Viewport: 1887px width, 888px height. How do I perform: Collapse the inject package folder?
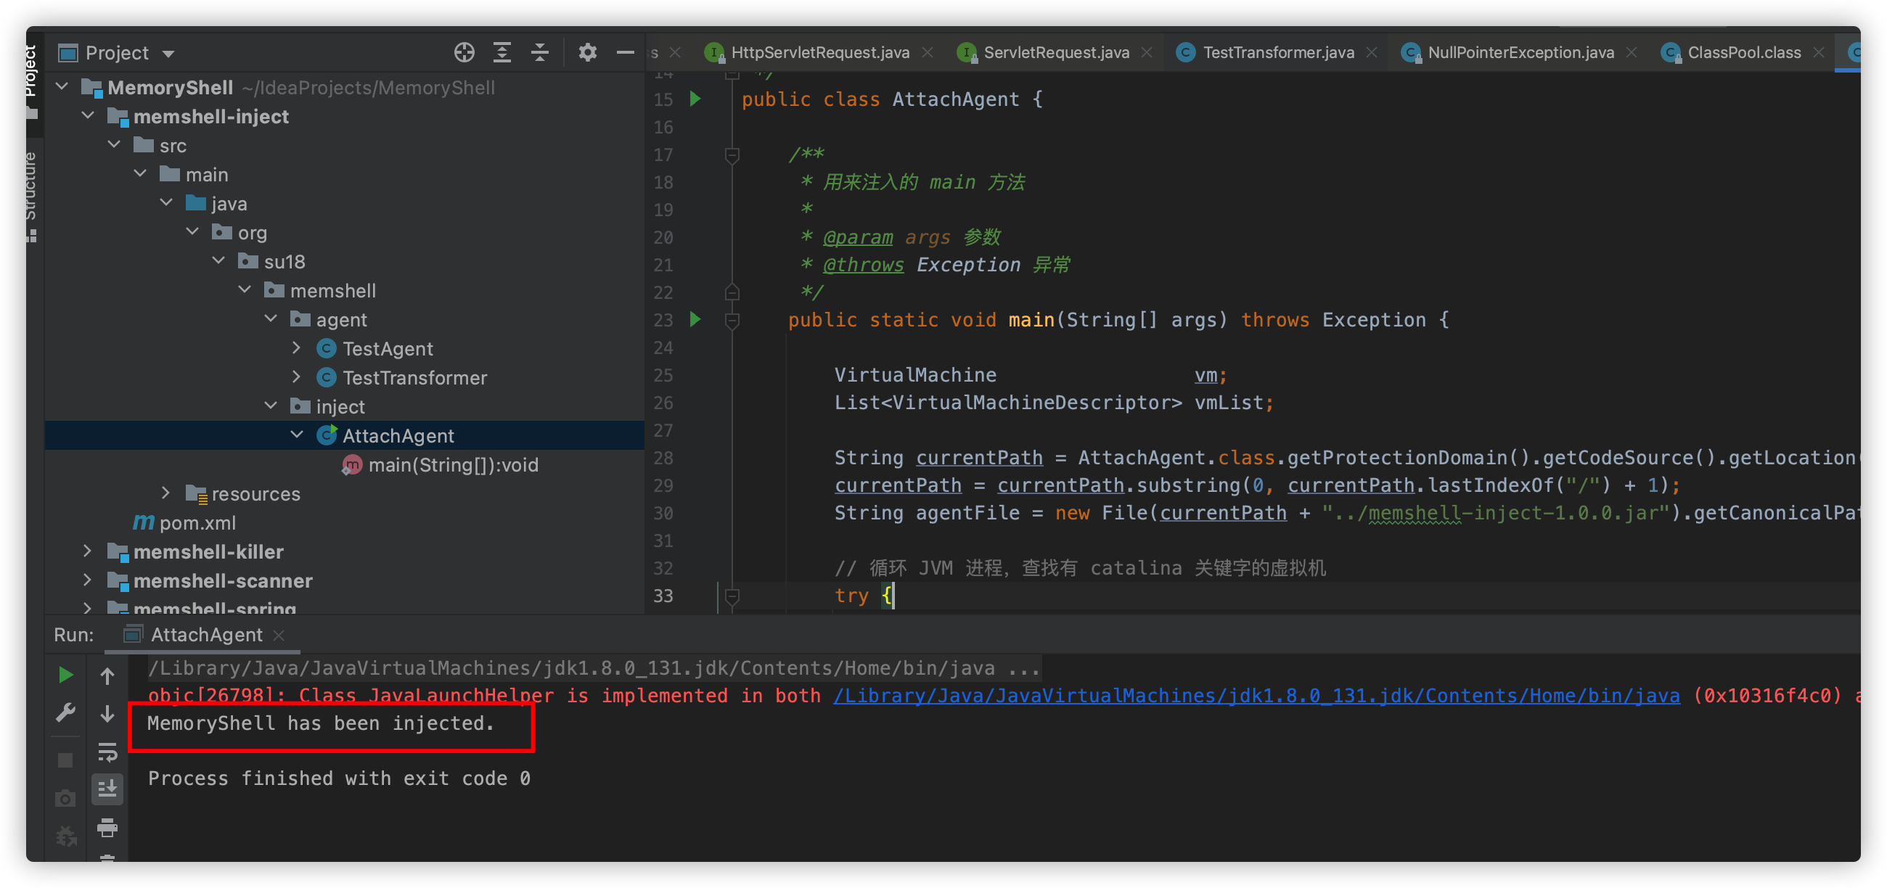pyautogui.click(x=270, y=406)
